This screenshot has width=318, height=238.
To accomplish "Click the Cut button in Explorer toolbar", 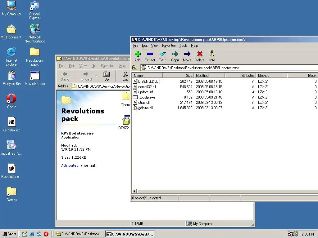I will click(125, 76).
